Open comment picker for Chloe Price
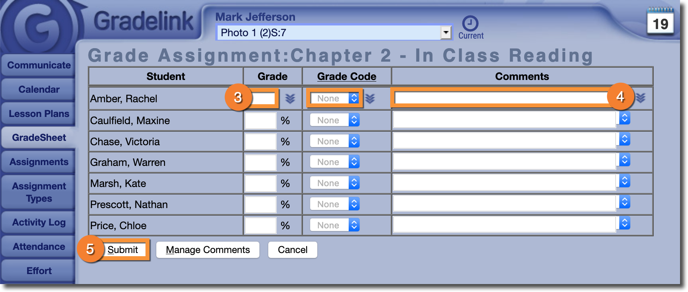The height and width of the screenshot is (292, 688). [625, 223]
